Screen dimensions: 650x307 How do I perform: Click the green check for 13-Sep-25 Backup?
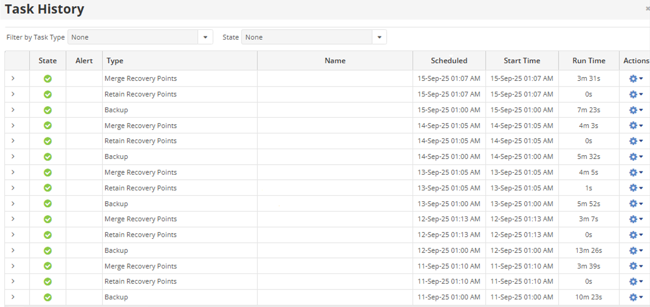point(48,203)
